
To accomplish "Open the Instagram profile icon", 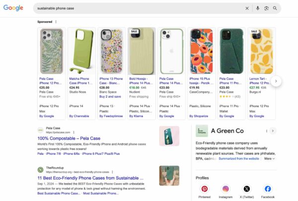I will point(225,189).
